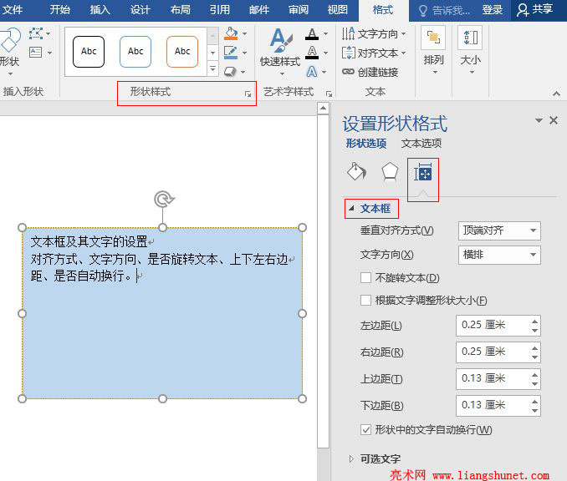567x481 pixels.
Task: Collapse the ribbon with the up chevron
Action: click(x=556, y=94)
